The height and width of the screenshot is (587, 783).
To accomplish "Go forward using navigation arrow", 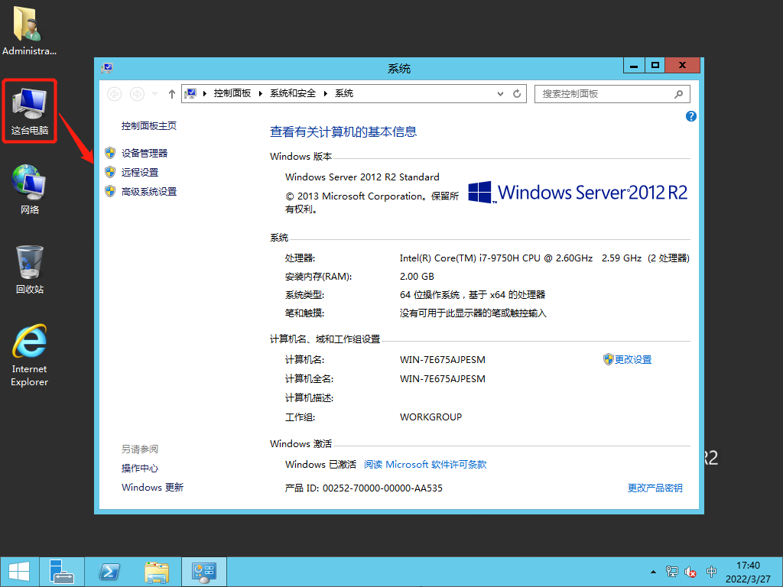I will click(137, 93).
